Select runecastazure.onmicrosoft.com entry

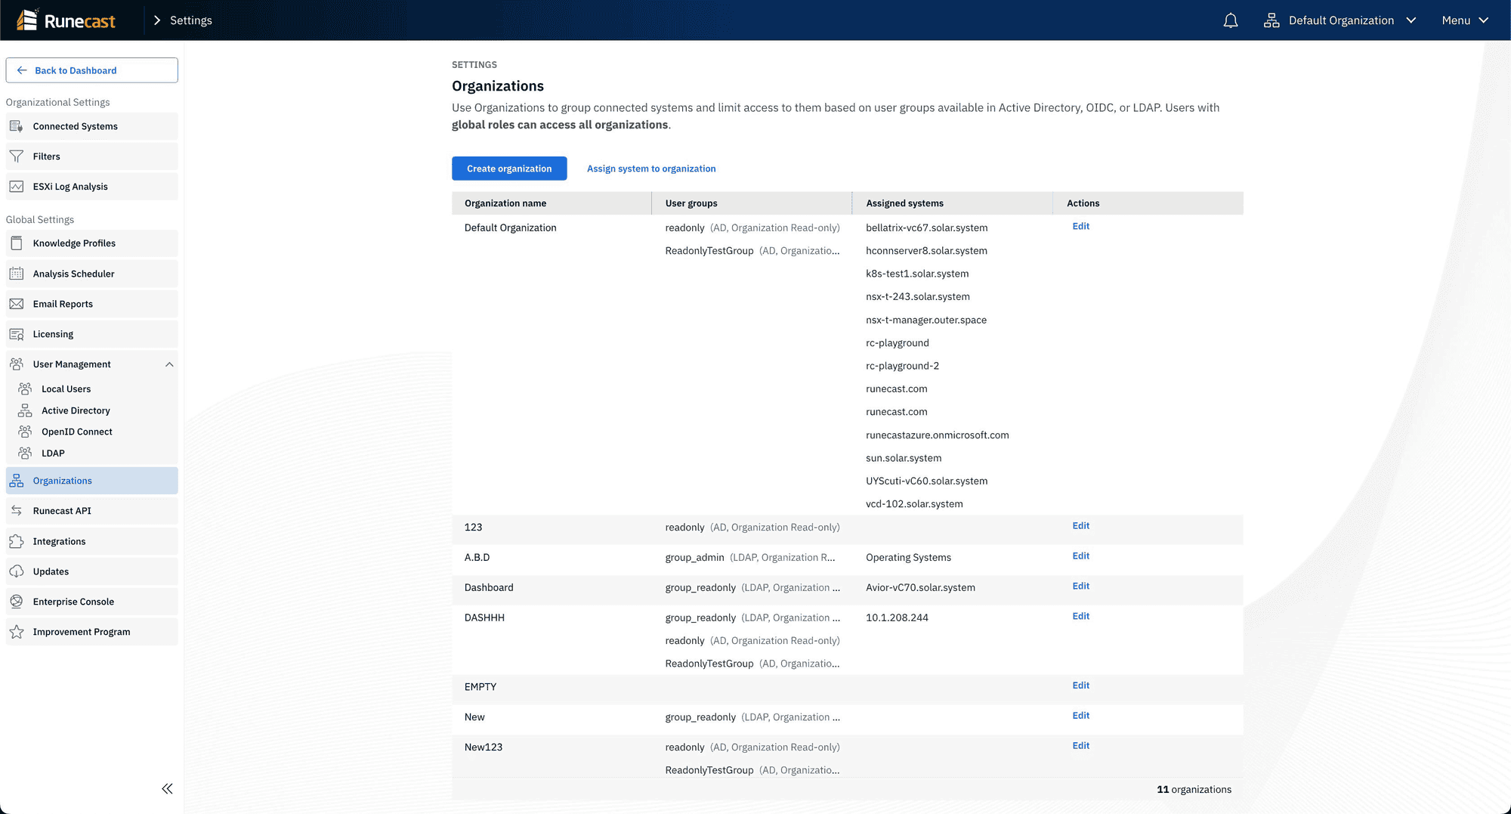tap(937, 435)
